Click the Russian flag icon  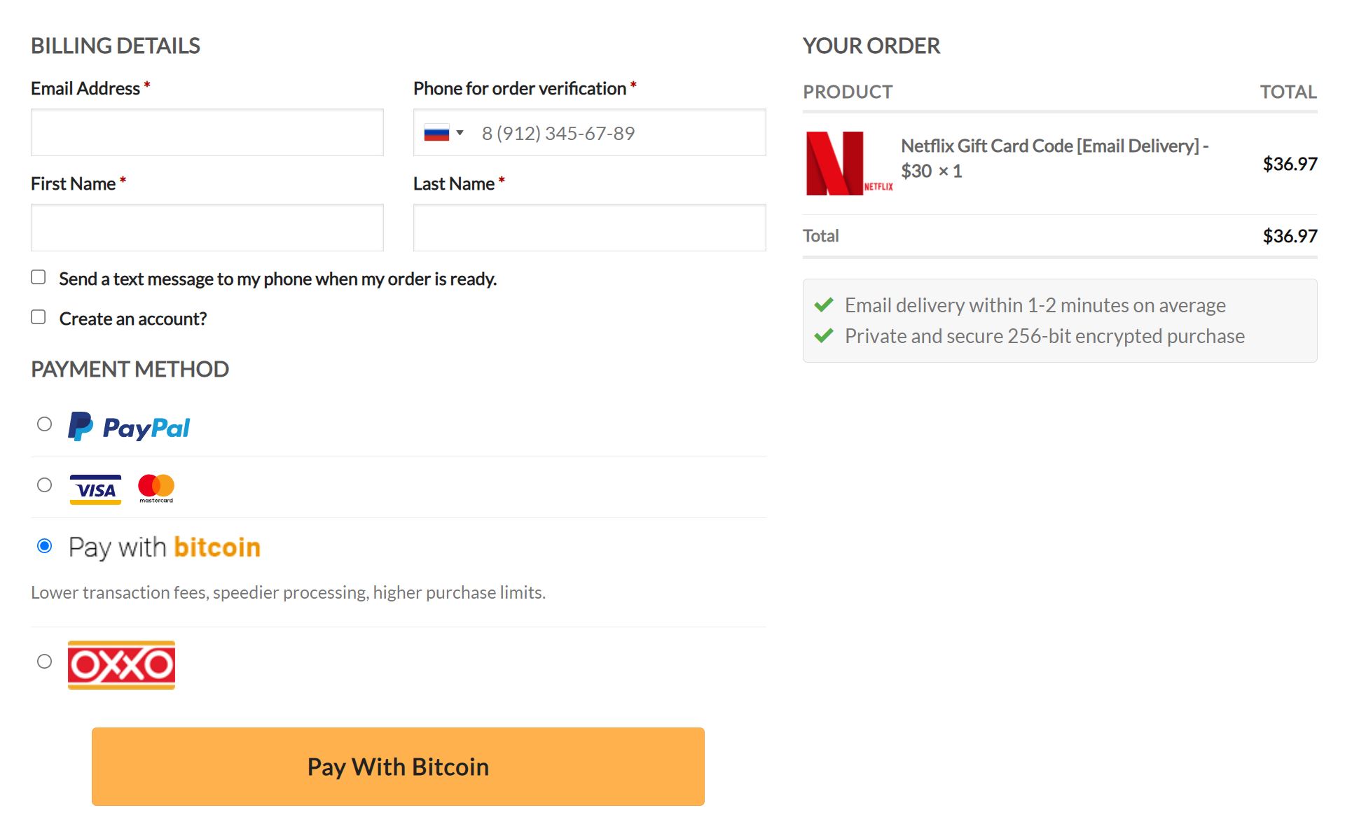436,133
